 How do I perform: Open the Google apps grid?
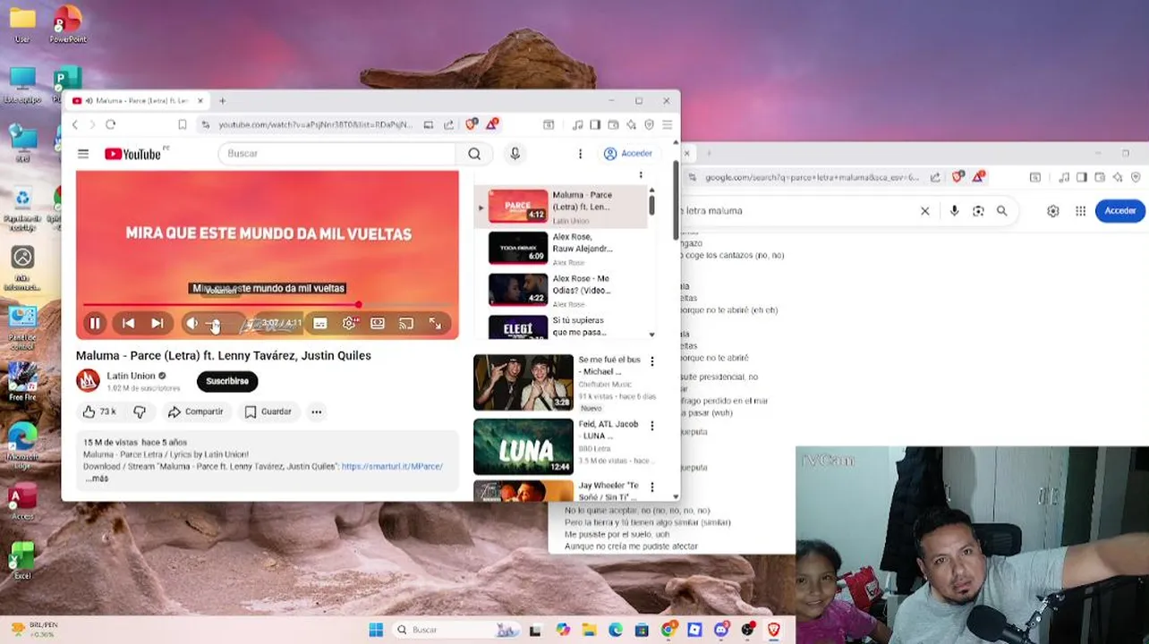pyautogui.click(x=1081, y=211)
